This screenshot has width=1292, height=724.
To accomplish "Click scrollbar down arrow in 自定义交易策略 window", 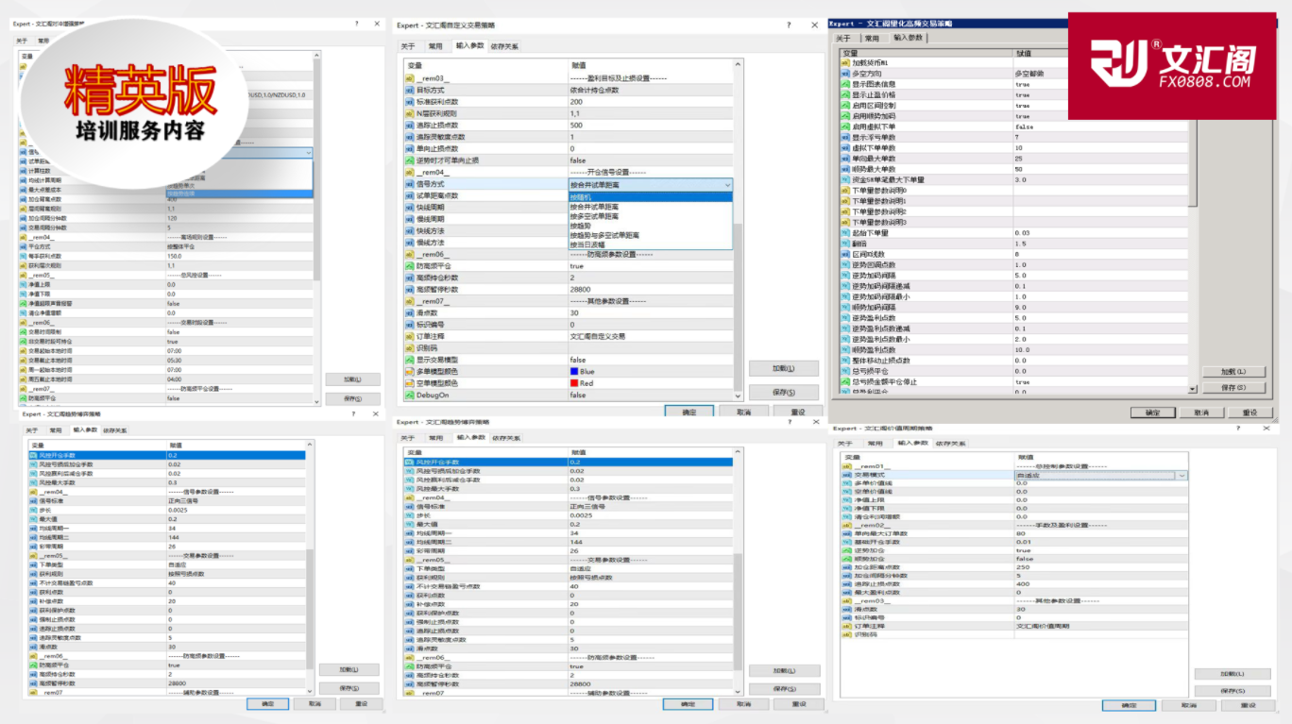I will (738, 396).
